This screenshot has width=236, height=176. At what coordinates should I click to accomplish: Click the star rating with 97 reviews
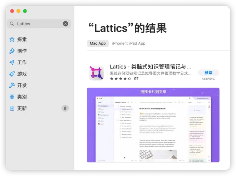point(124,79)
